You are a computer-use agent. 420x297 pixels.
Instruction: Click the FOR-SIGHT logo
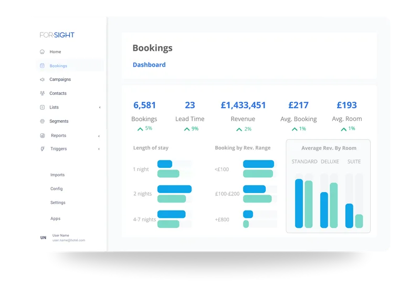pyautogui.click(x=57, y=35)
